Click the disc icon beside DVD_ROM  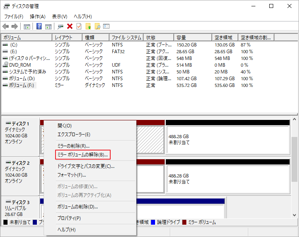pyautogui.click(x=5, y=65)
